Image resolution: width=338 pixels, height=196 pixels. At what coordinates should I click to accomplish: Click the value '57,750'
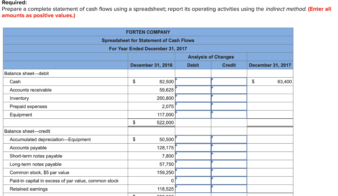point(166,164)
